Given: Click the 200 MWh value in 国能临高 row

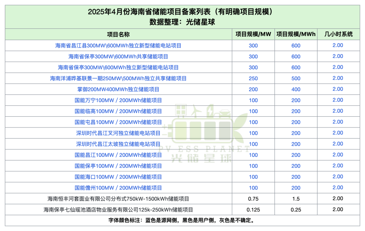Looking at the screenshot, I should pyautogui.click(x=296, y=111).
